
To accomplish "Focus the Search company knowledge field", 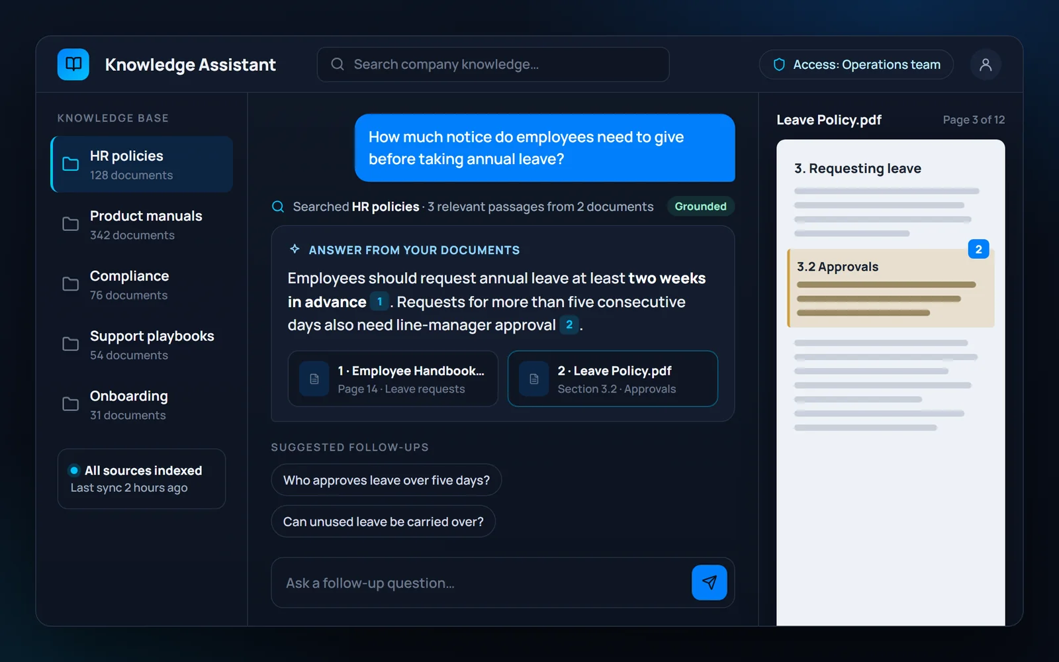I will 493,64.
